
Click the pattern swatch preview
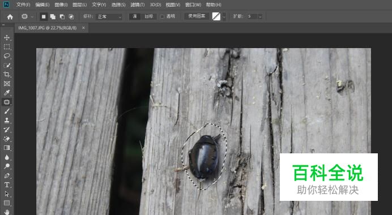216,16
